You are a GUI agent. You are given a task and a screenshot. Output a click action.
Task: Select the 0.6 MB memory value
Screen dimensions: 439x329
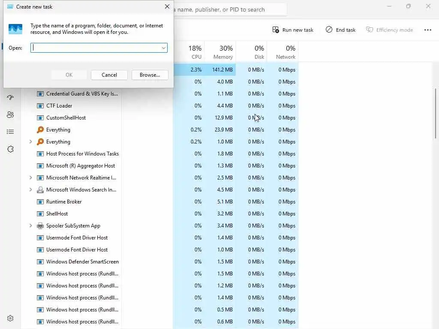[x=225, y=322]
